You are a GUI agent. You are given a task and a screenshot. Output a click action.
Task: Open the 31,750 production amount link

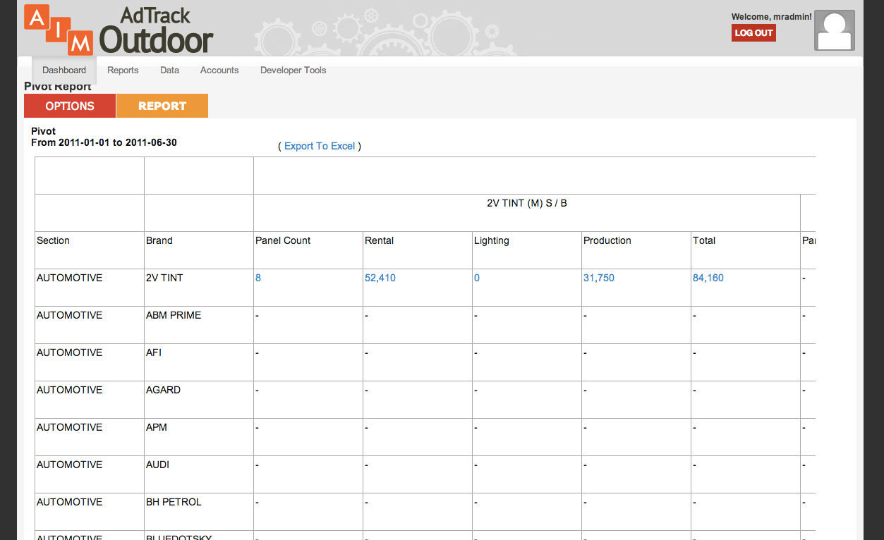599,278
